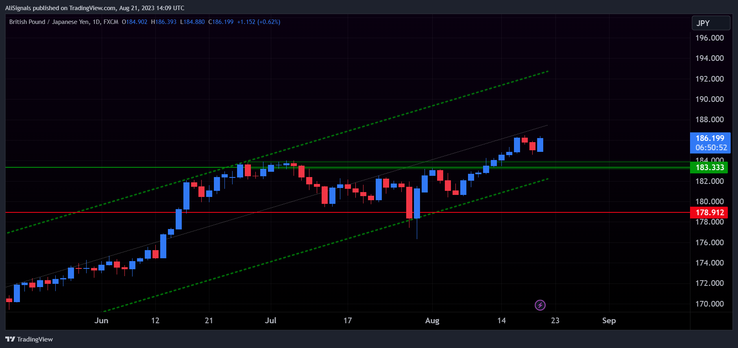Viewport: 738px width, 348px height.
Task: Click the 196.000 price axis label
Action: click(710, 38)
